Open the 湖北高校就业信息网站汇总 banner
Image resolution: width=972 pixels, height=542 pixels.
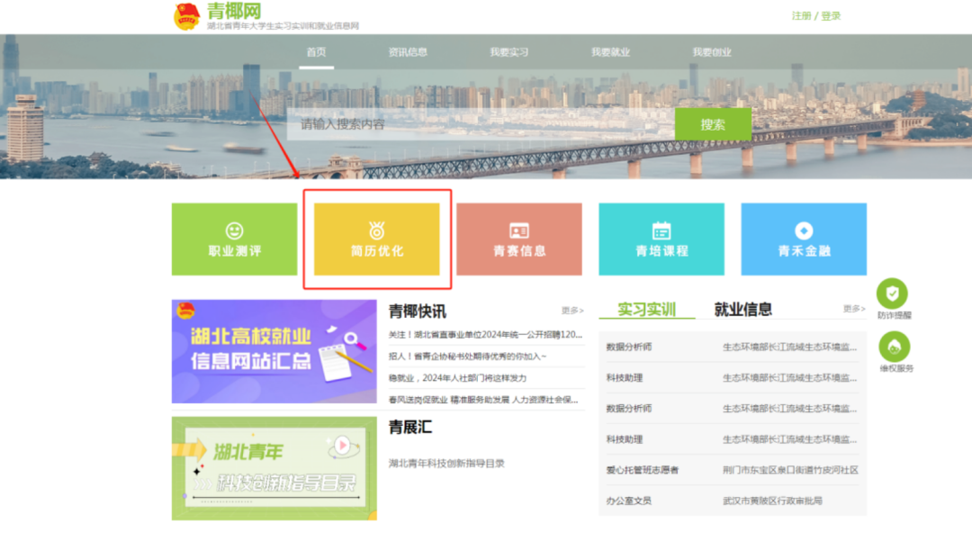[274, 352]
